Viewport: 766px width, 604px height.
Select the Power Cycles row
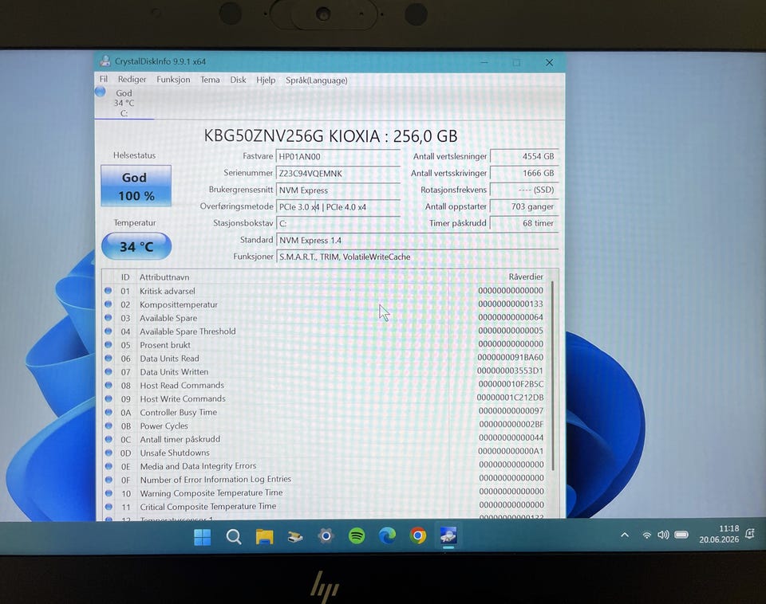pyautogui.click(x=325, y=426)
